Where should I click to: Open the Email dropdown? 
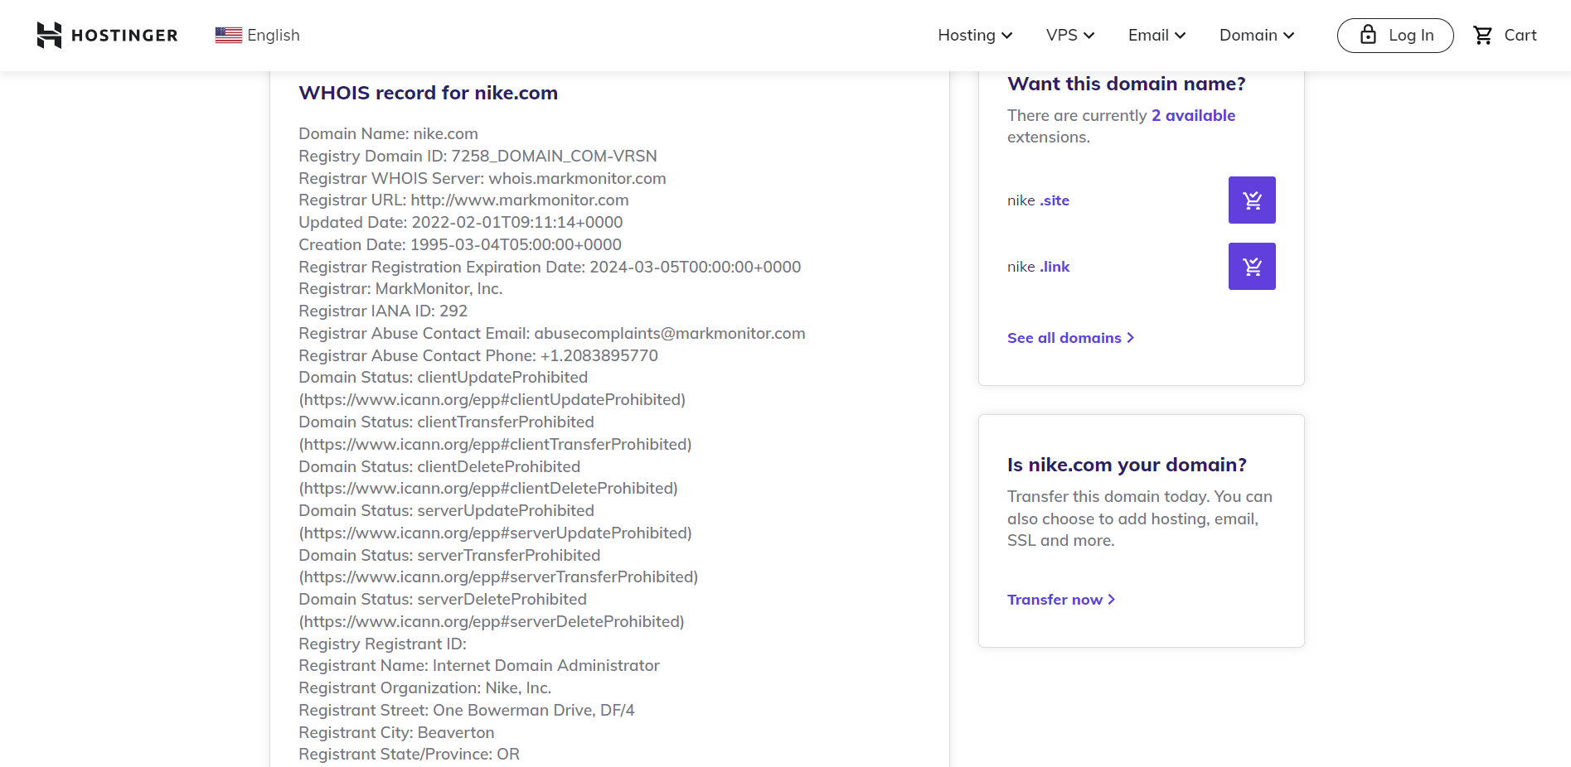(1156, 35)
